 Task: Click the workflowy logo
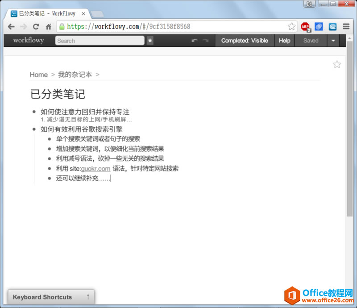pos(28,41)
